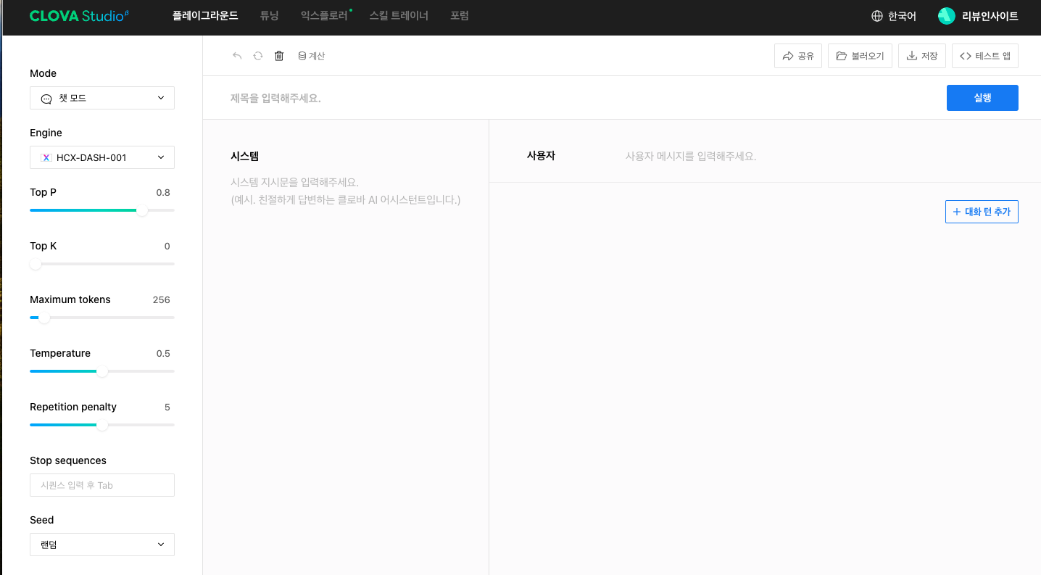Expand the Mode 챗 모드 dropdown
Viewport: 1041px width, 575px height.
tap(102, 98)
